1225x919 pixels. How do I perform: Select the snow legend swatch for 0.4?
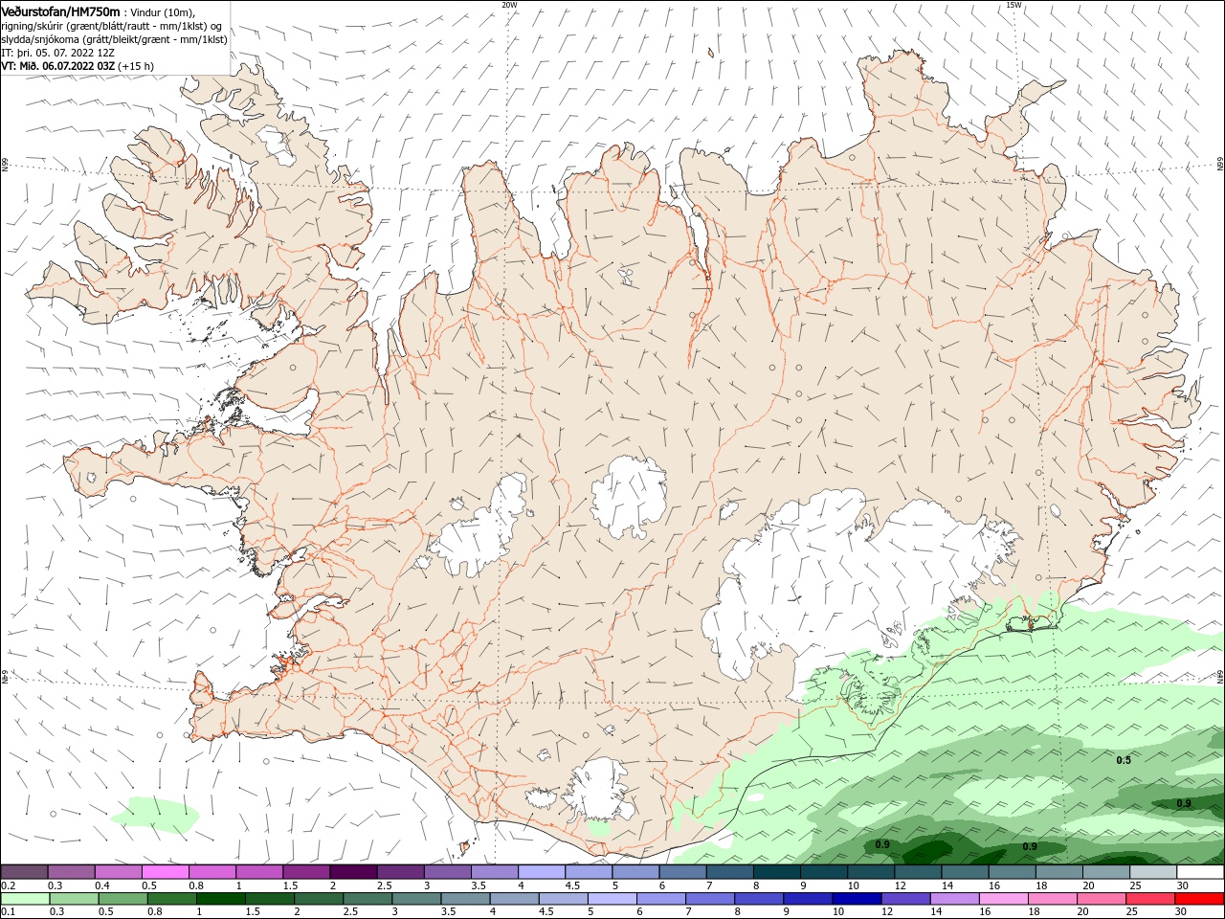pyautogui.click(x=119, y=872)
